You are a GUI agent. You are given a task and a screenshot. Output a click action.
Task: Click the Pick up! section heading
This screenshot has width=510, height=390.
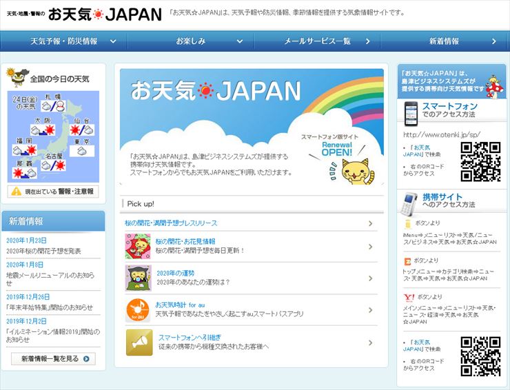pyautogui.click(x=141, y=204)
